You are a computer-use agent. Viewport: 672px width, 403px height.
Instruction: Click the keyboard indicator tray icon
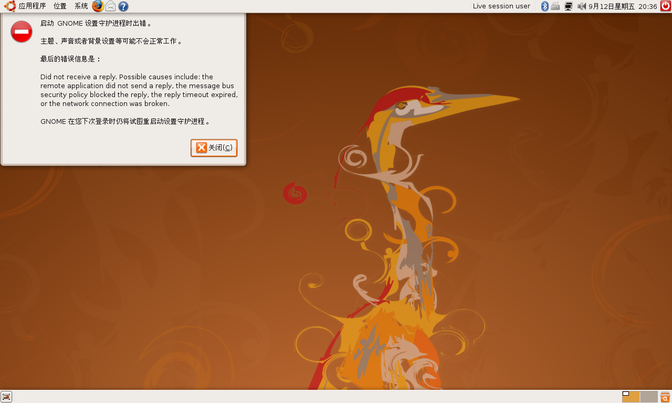click(555, 6)
